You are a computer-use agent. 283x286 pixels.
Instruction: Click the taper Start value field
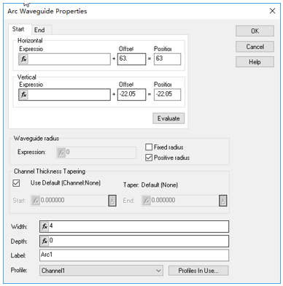pos(69,201)
